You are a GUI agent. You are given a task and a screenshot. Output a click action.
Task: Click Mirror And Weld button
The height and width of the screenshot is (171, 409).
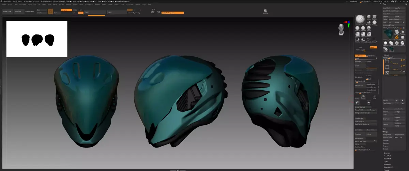click(x=366, y=141)
